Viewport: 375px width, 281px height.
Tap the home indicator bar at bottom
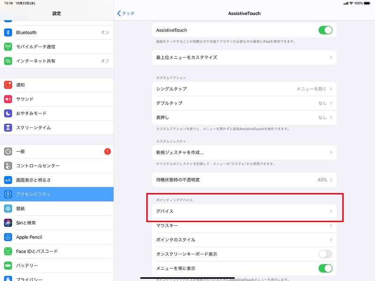[x=187, y=278]
